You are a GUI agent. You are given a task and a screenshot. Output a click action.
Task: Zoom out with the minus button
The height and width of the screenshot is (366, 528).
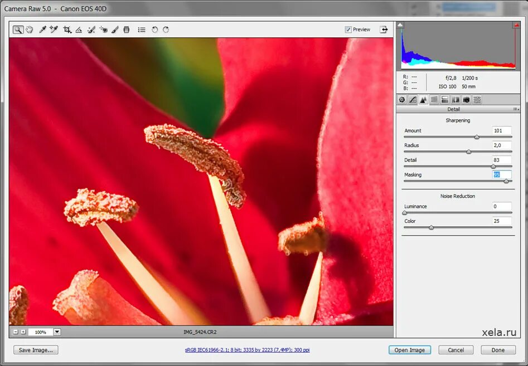(x=16, y=332)
